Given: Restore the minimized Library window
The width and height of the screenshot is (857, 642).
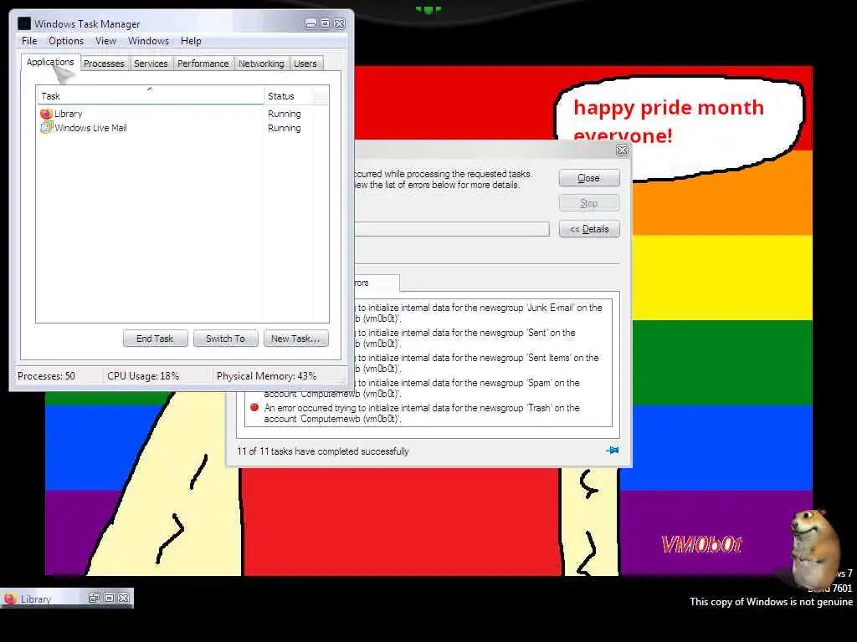Looking at the screenshot, I should (94, 598).
